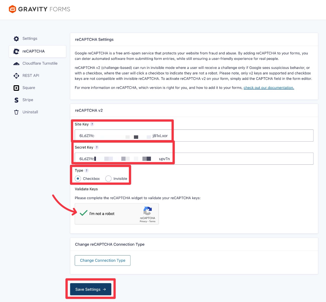Select the Invisible type radio button
This screenshot has width=326, height=302.
(x=108, y=179)
